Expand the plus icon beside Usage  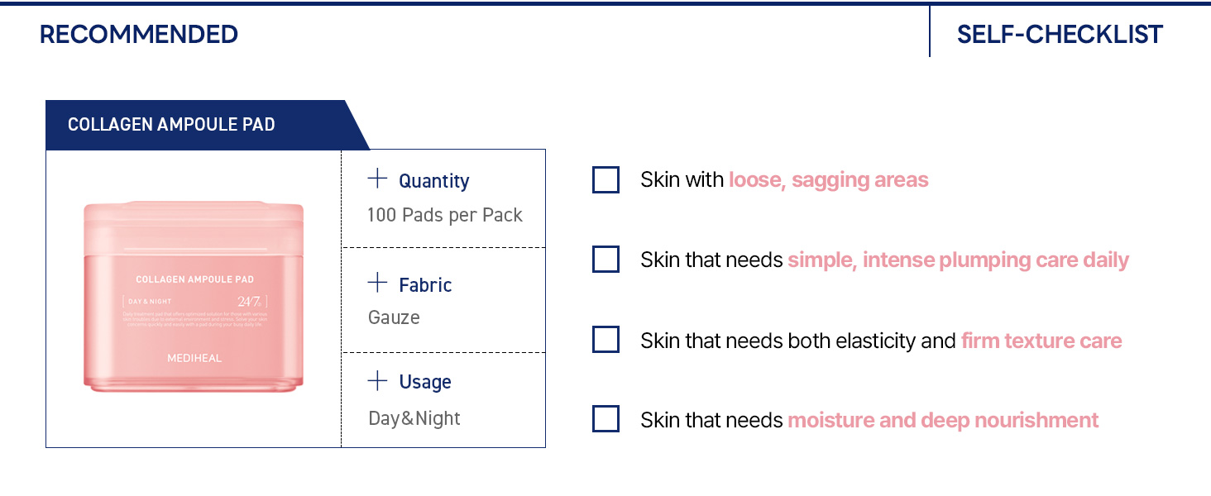[x=377, y=380]
